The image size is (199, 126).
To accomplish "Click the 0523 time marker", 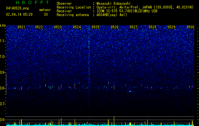I will click(58, 27).
